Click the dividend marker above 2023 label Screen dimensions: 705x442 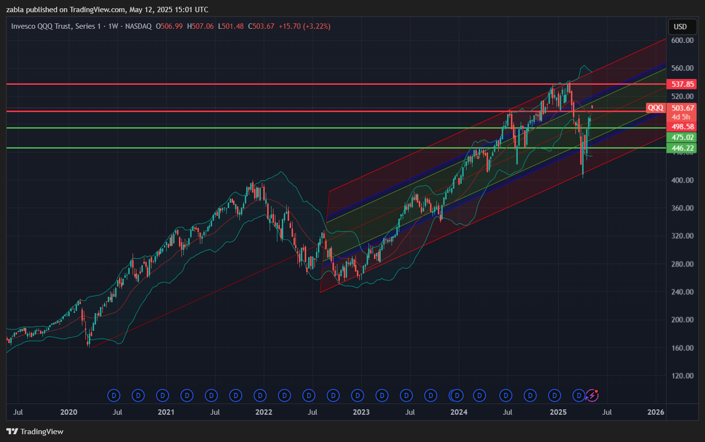pyautogui.click(x=357, y=395)
